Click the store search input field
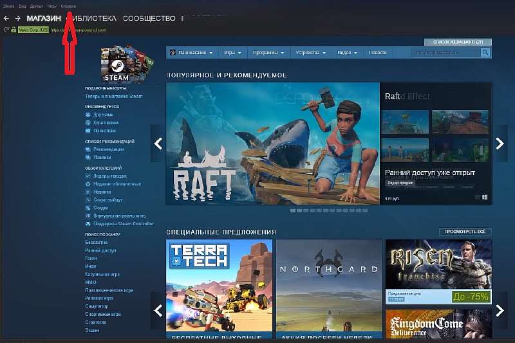 (x=444, y=52)
